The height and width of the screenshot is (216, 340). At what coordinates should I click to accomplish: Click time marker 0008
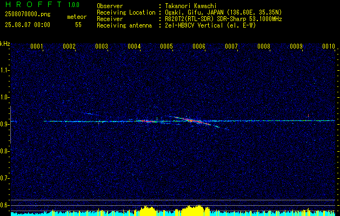(264, 46)
